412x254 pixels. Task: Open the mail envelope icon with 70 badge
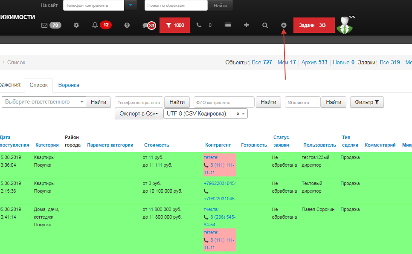click(51, 25)
